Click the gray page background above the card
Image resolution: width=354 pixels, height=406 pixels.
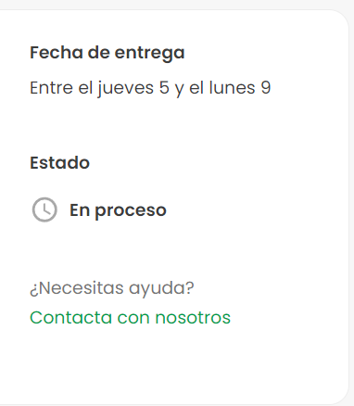pos(177,5)
